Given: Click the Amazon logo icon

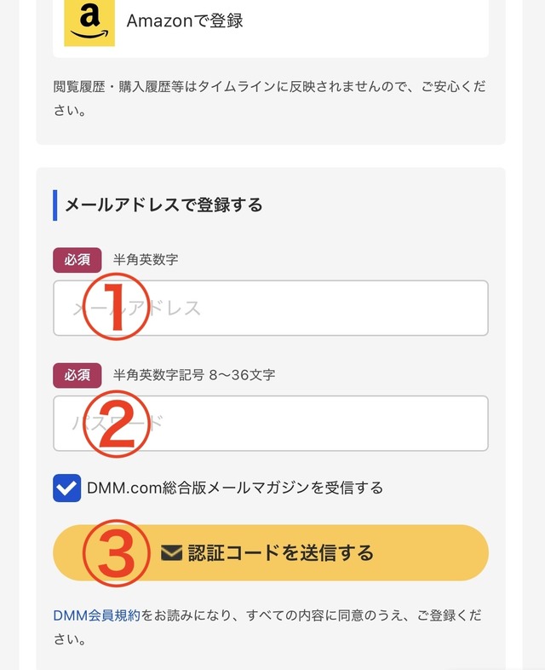Looking at the screenshot, I should coord(89,21).
